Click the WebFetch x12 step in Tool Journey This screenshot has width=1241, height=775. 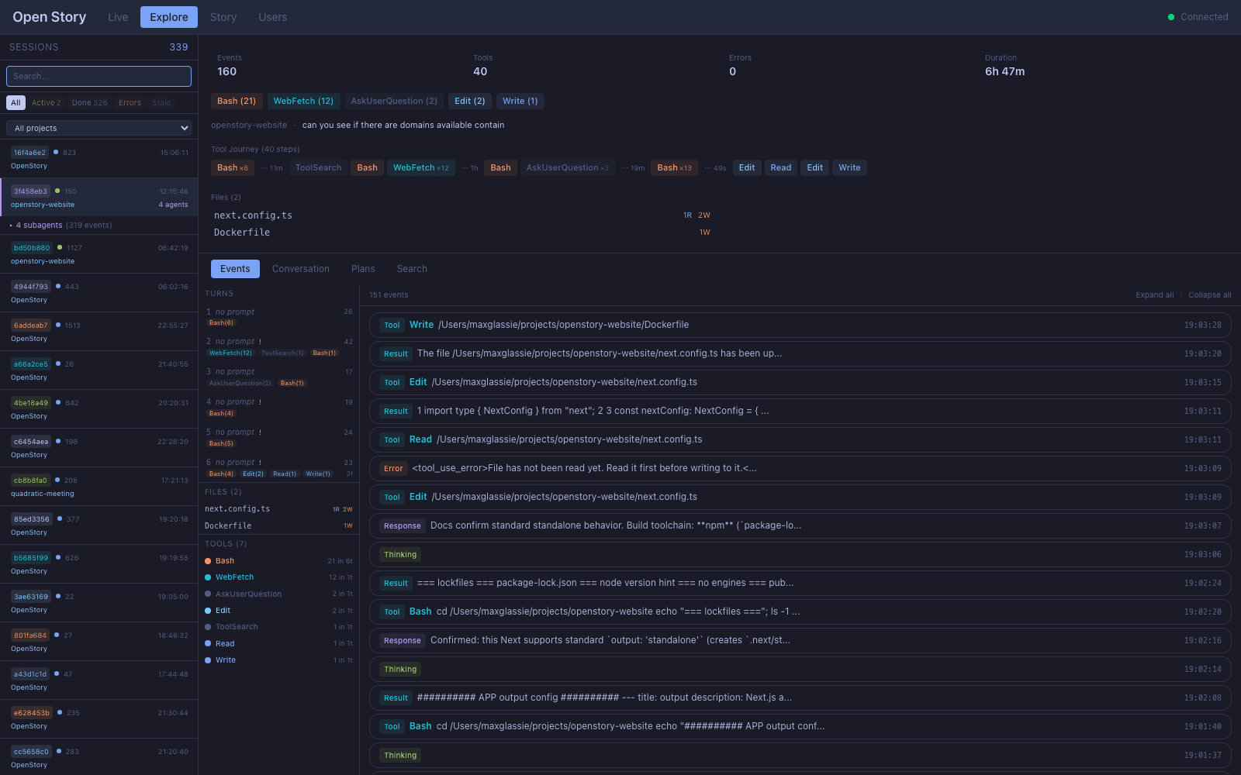(x=421, y=168)
